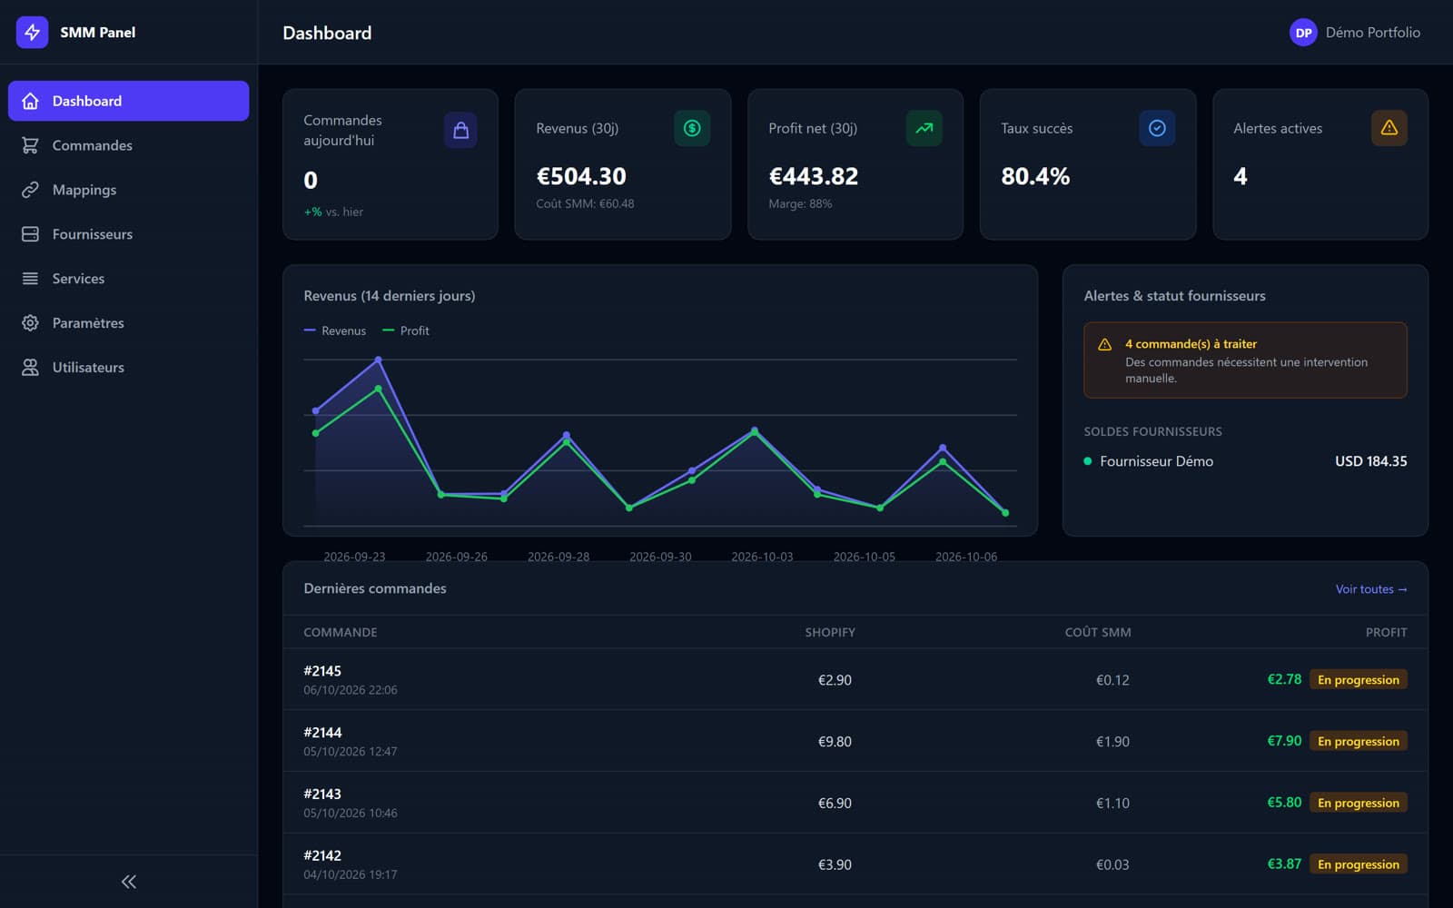Image resolution: width=1453 pixels, height=908 pixels.
Task: Open order #2142
Action: tap(322, 856)
